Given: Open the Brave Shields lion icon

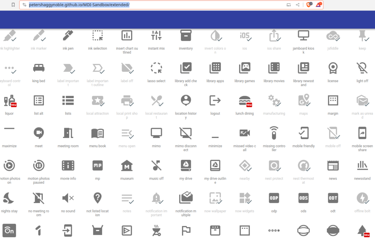Looking at the screenshot, I should (x=309, y=5).
